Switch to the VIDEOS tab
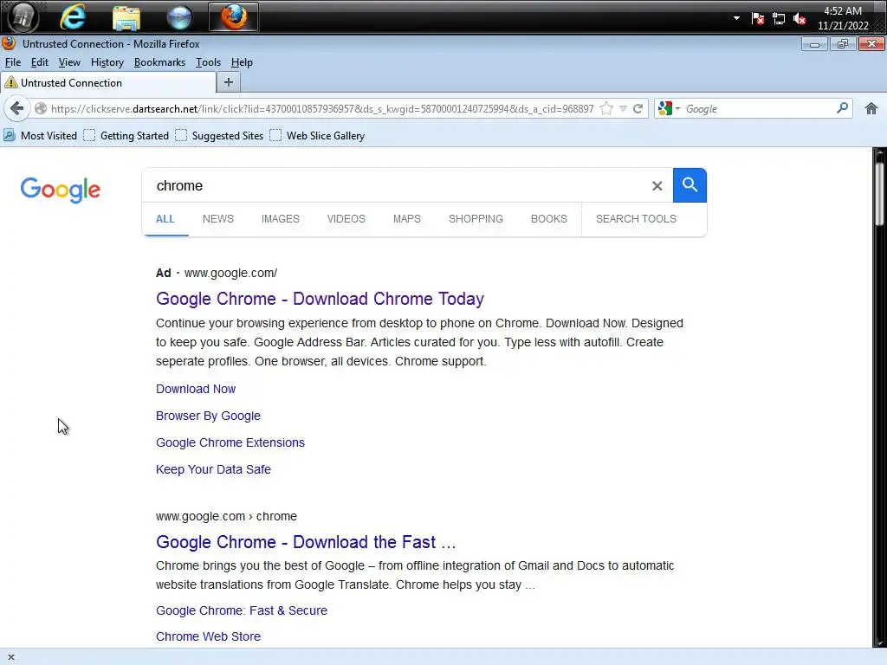 tap(346, 219)
